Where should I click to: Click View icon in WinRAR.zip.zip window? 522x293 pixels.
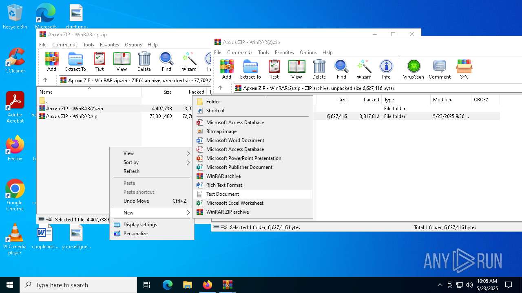coord(122,61)
